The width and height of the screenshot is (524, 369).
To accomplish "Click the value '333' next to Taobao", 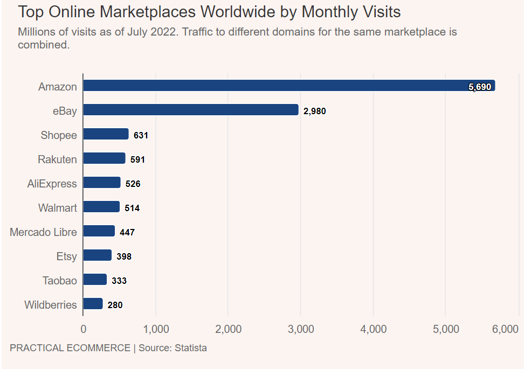I will (119, 281).
